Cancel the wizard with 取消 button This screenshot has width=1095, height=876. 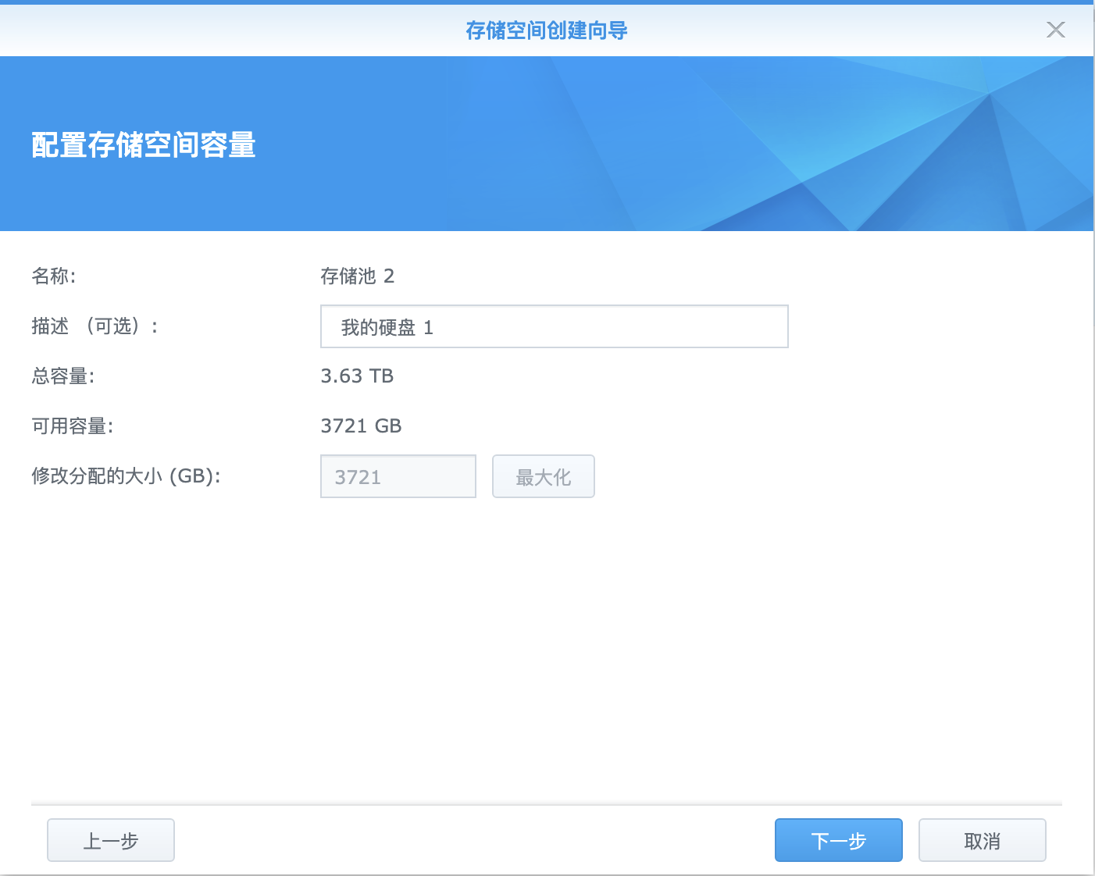coord(982,840)
